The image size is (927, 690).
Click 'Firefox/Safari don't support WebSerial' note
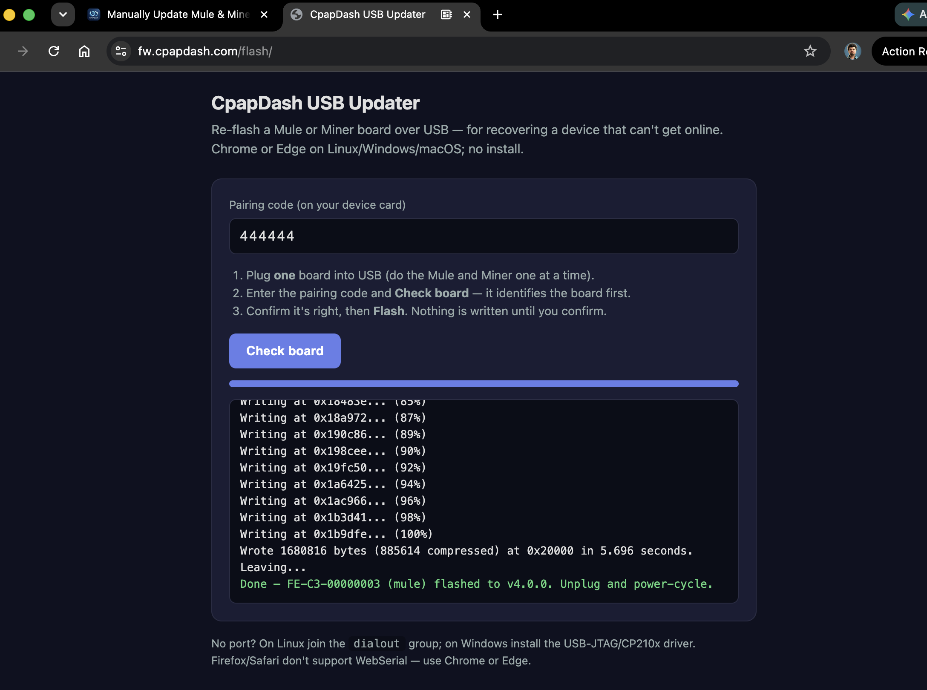371,661
